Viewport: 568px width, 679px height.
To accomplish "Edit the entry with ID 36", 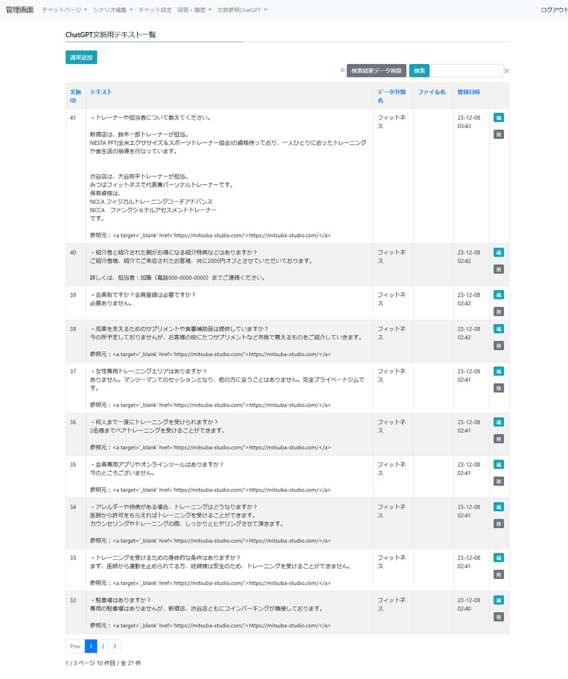I will pyautogui.click(x=499, y=422).
